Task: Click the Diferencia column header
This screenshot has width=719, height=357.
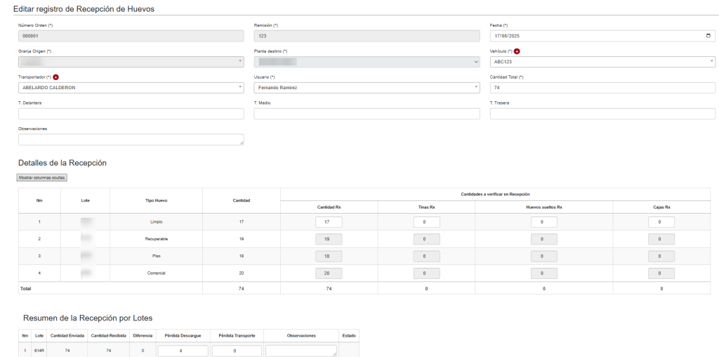Action: click(x=143, y=336)
